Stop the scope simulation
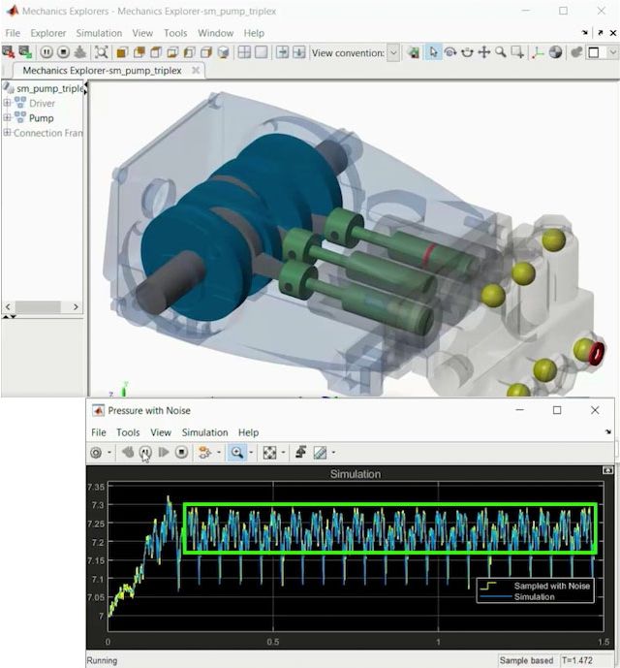The width and height of the screenshot is (620, 668). (181, 452)
